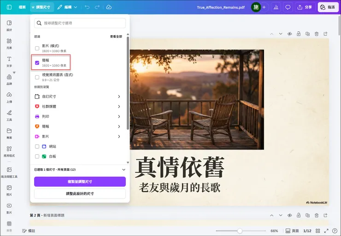This screenshot has width=341, height=236.
Task: Open the 專案 folder sidebar icon
Action: (x=9, y=133)
